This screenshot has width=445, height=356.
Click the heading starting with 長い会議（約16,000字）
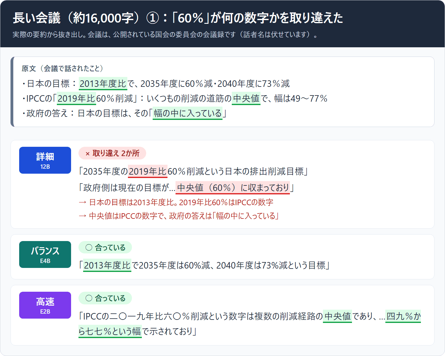(x=178, y=18)
